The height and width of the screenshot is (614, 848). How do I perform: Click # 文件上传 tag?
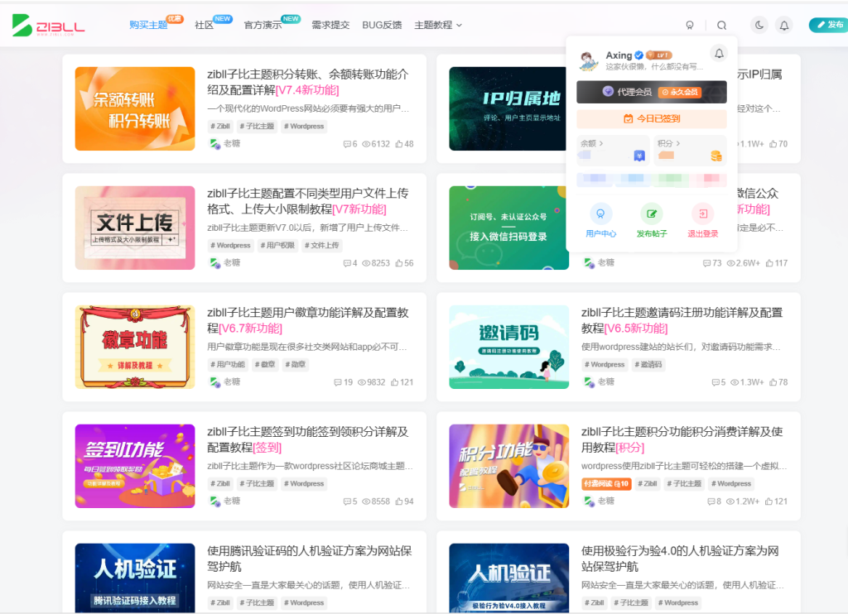pyautogui.click(x=322, y=246)
